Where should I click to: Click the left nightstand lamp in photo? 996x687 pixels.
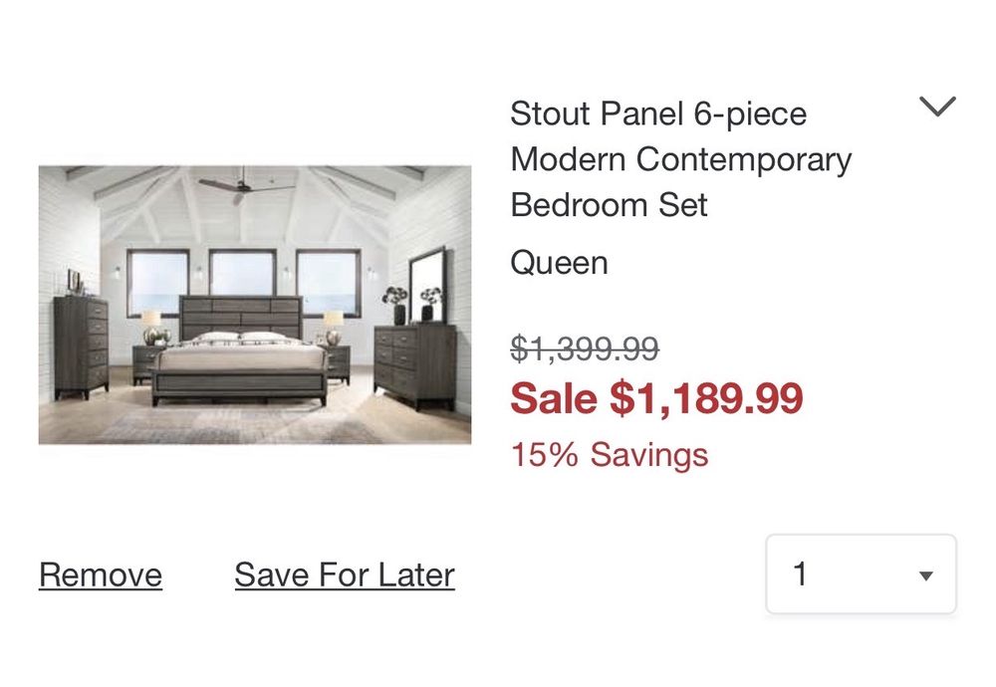pyautogui.click(x=151, y=327)
